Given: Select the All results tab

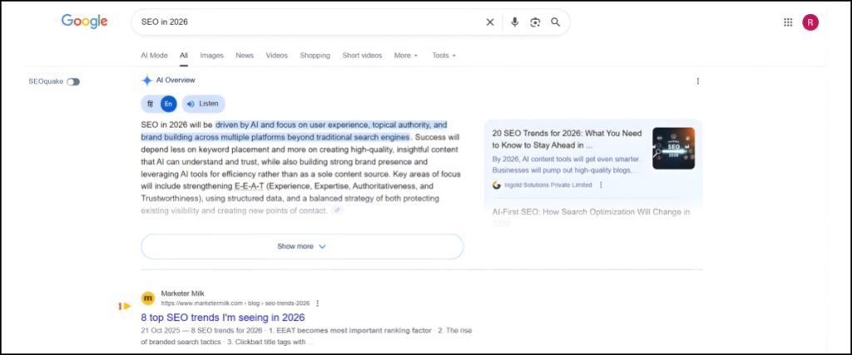Looking at the screenshot, I should pyautogui.click(x=184, y=56).
